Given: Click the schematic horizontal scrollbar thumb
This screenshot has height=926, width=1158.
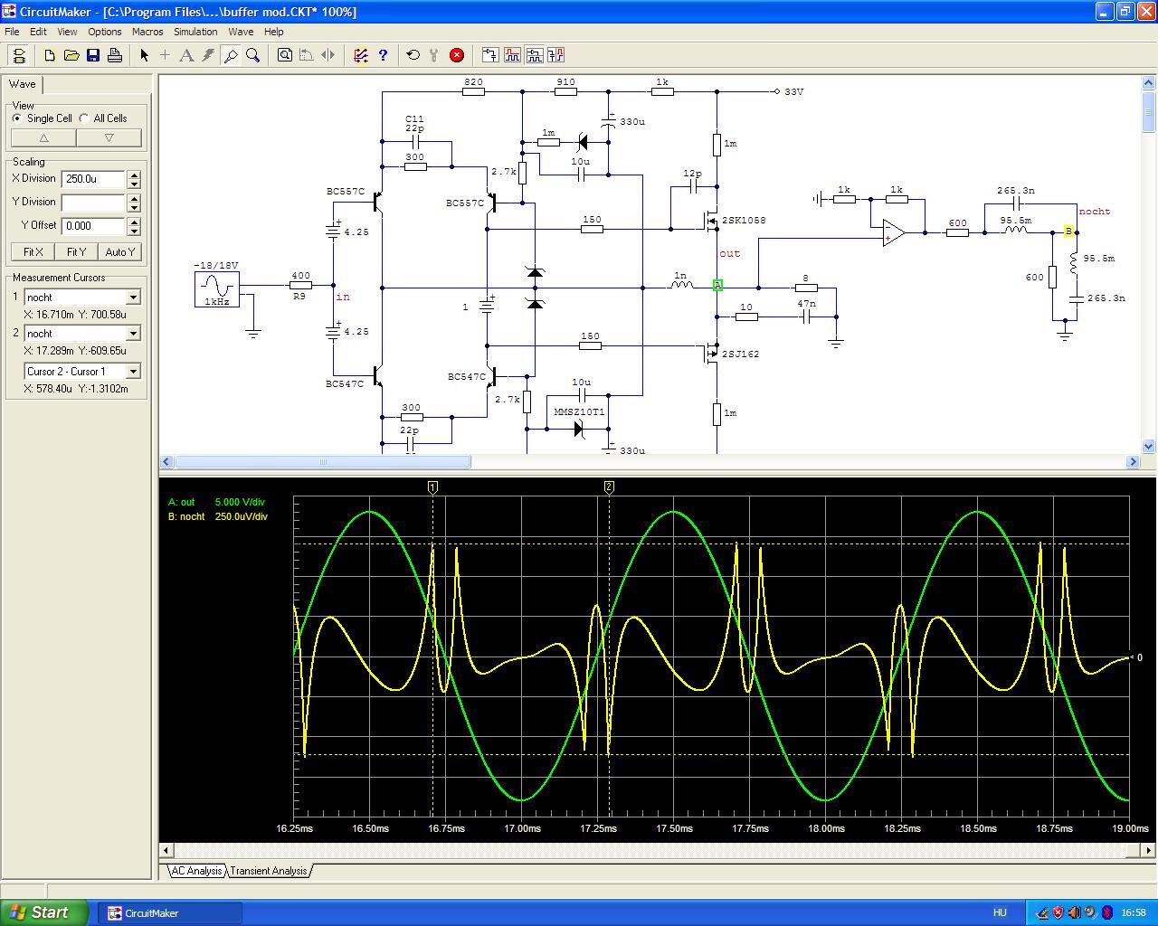Looking at the screenshot, I should [322, 462].
